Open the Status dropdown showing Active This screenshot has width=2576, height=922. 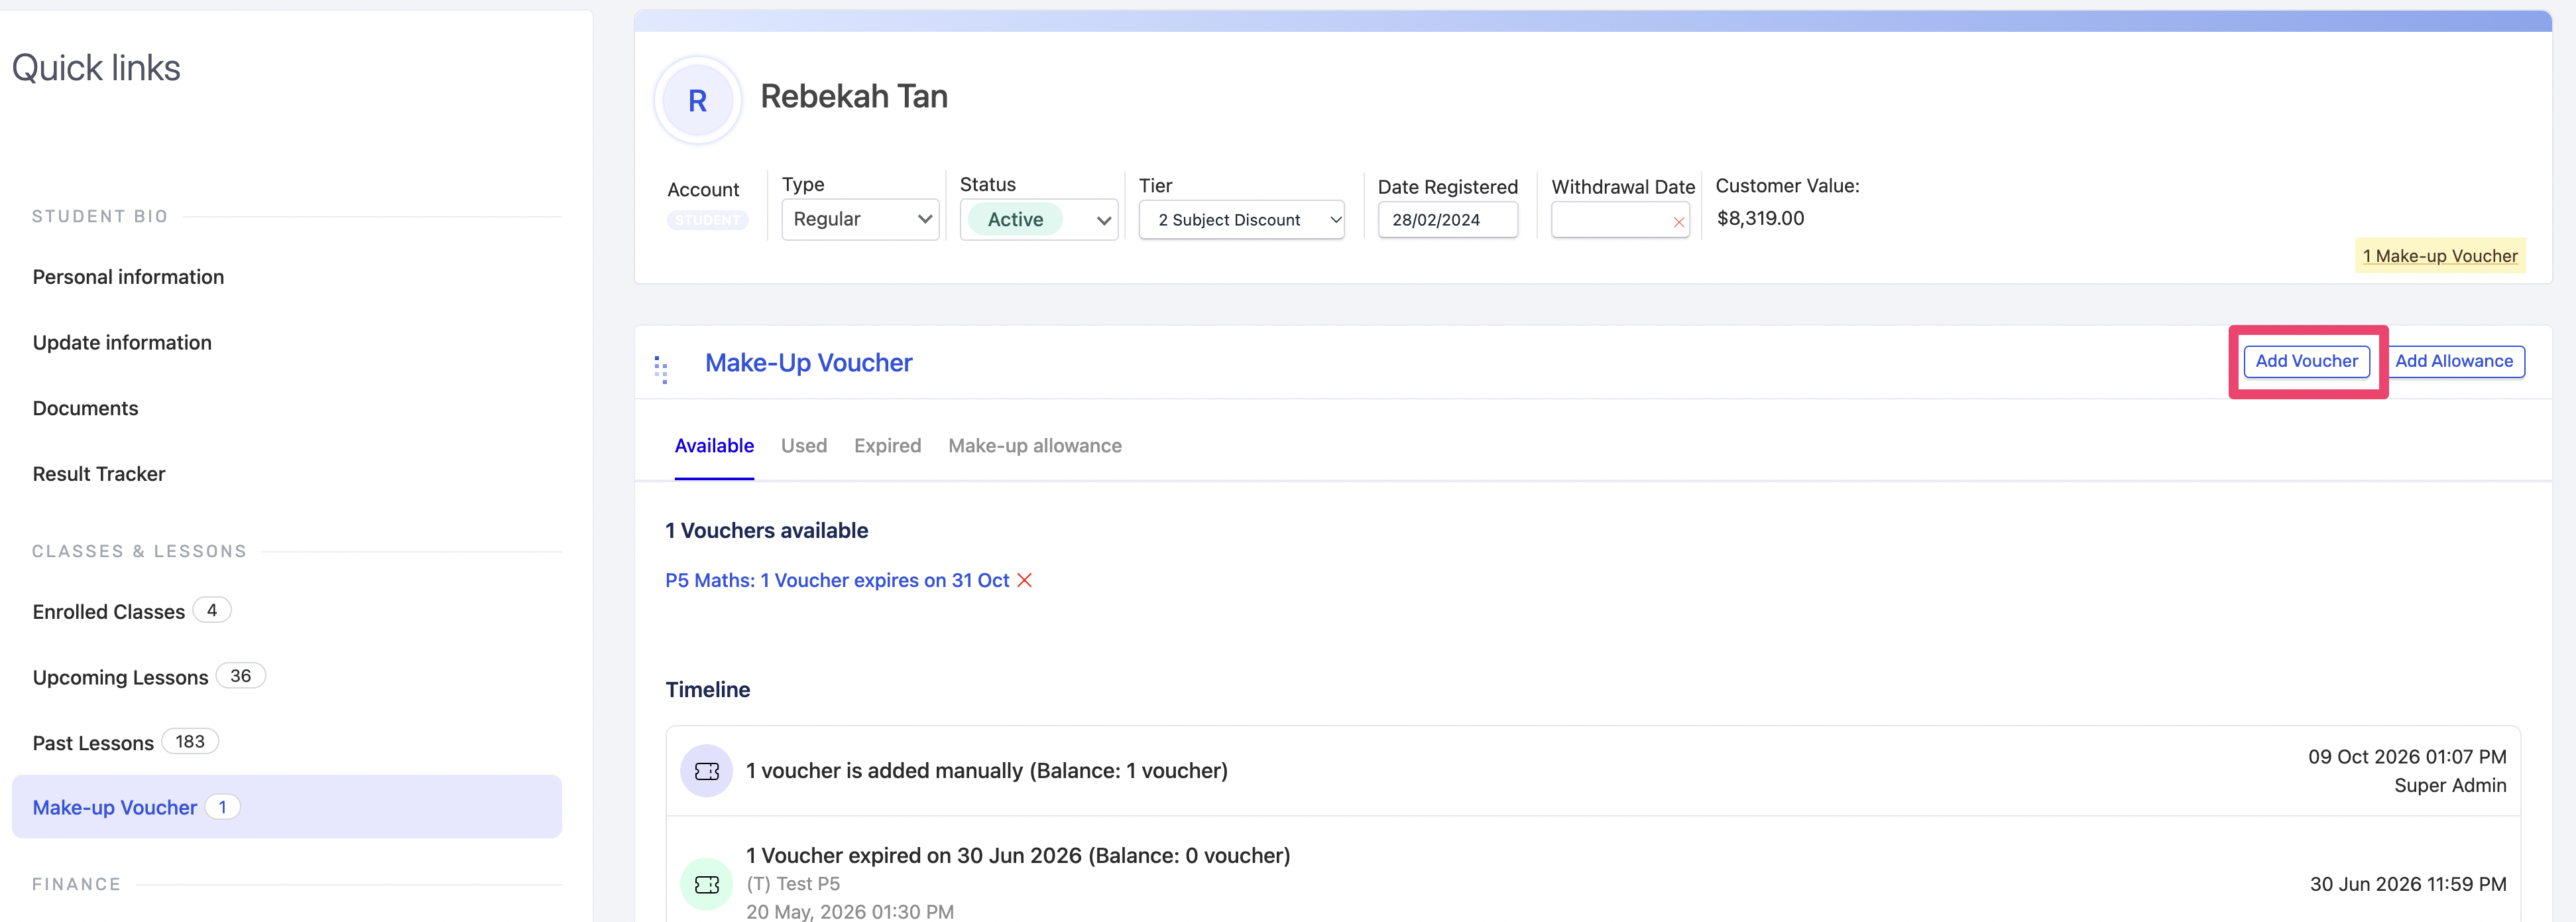point(1038,220)
